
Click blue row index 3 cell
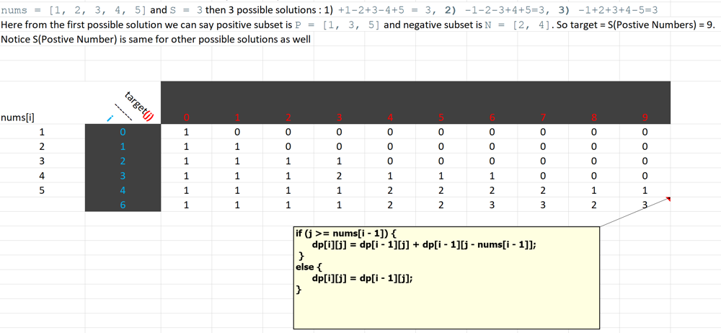click(x=123, y=176)
